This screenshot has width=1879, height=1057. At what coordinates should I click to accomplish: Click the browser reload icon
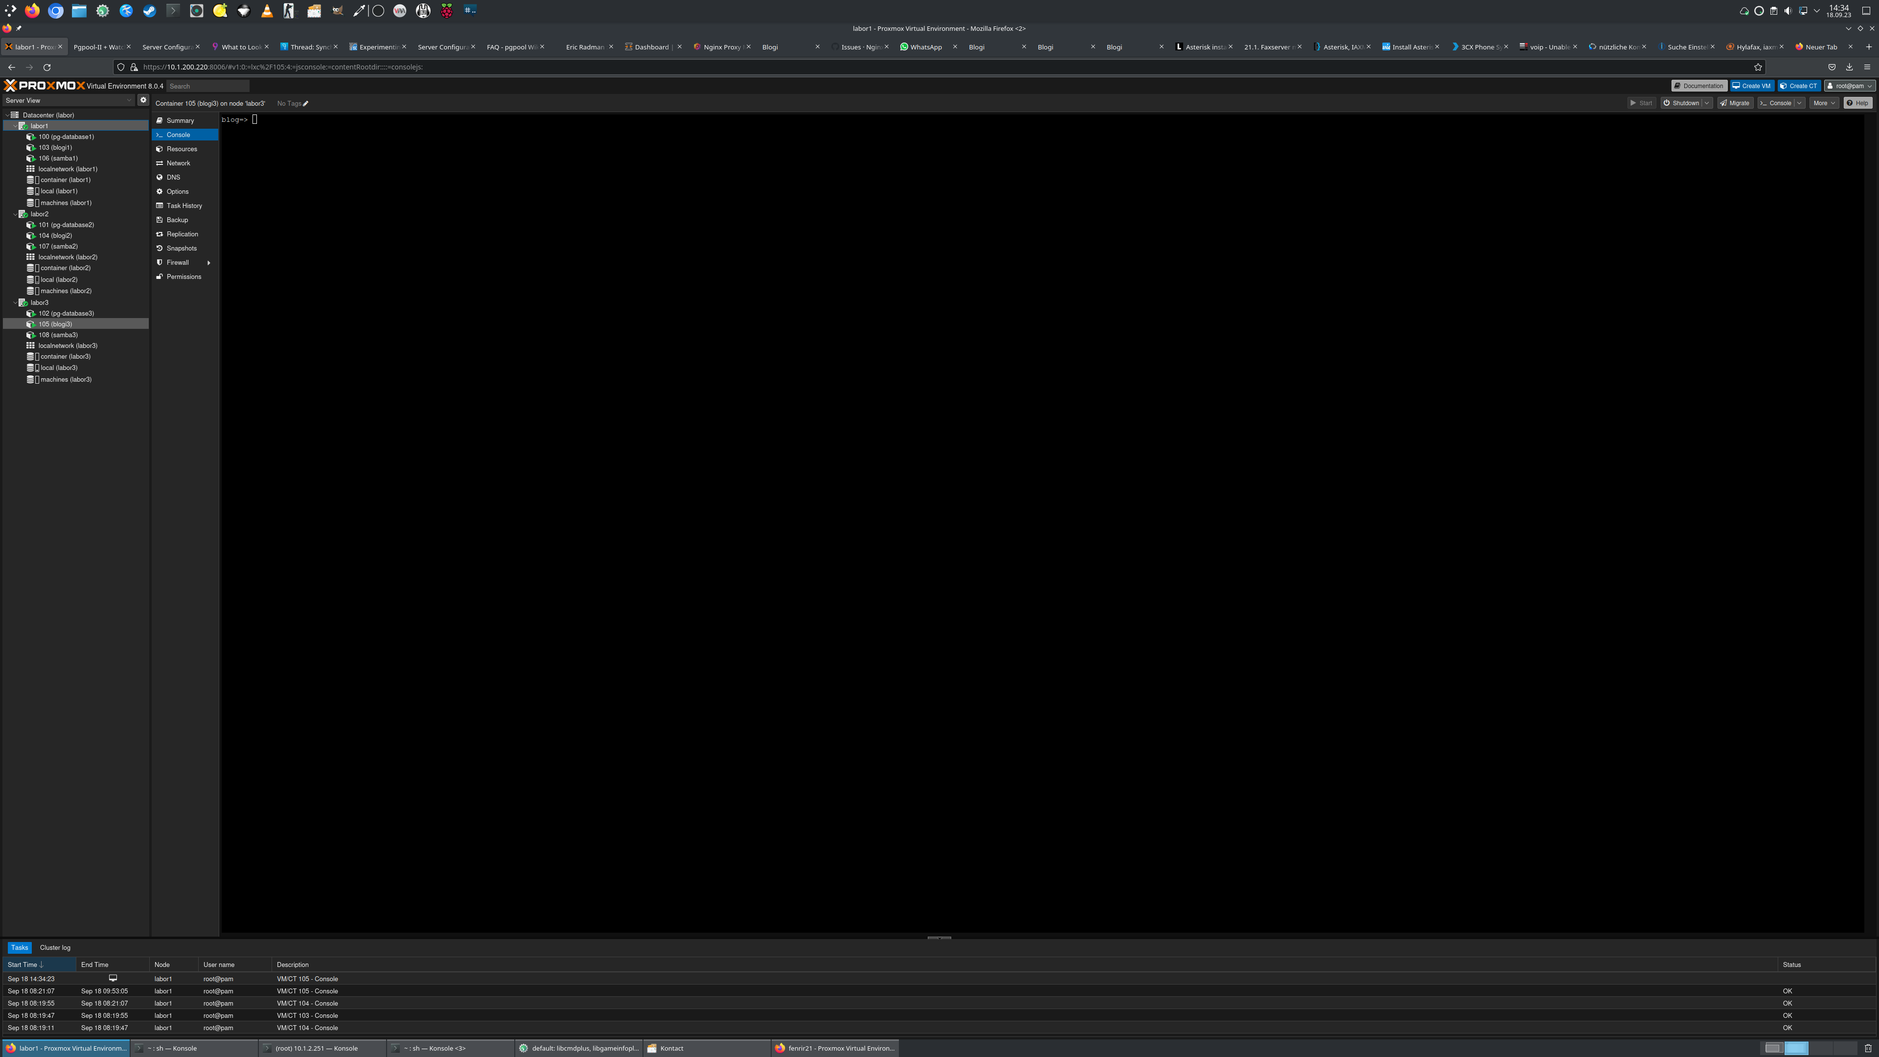tap(46, 67)
